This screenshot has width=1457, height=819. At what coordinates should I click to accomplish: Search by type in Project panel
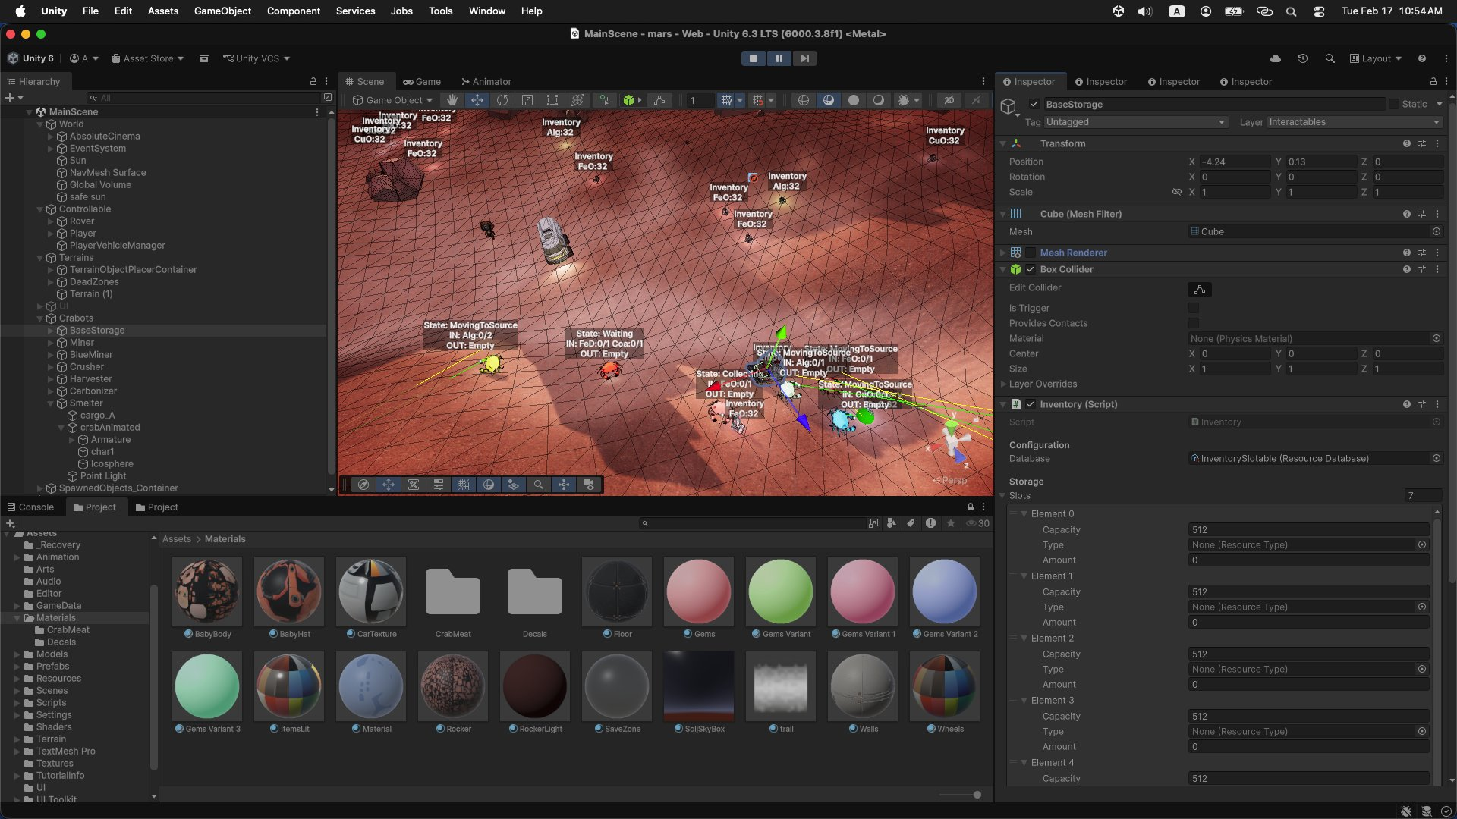[x=892, y=523]
